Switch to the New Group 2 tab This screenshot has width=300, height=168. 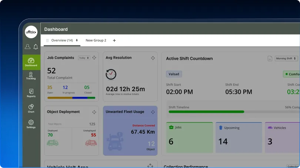pos(96,40)
